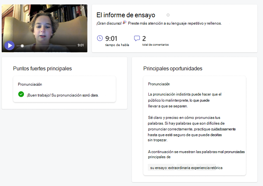
Task: Select the 'El informe de ensayo' heading
Action: click(126, 15)
